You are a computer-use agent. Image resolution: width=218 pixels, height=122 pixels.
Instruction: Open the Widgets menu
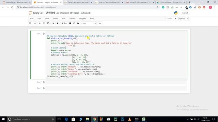coord(82,19)
